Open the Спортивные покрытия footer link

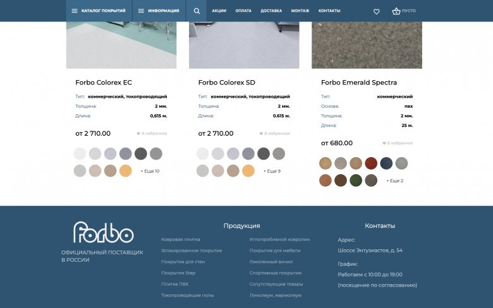point(276,273)
